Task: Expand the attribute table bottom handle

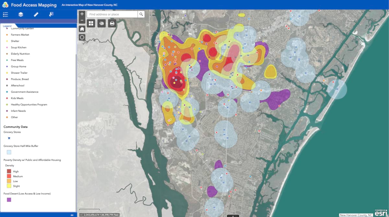Action: tap(233, 215)
